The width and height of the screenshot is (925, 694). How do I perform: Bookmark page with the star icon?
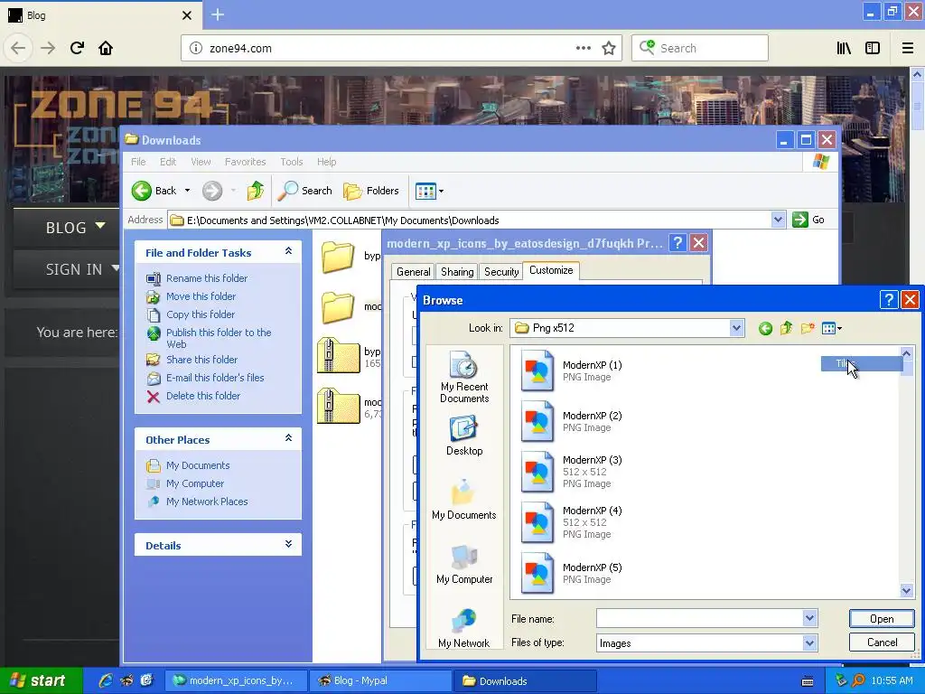point(609,49)
